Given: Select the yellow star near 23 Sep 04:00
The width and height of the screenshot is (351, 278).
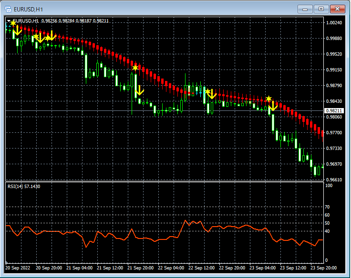Looking at the screenshot, I should pyautogui.click(x=268, y=99).
